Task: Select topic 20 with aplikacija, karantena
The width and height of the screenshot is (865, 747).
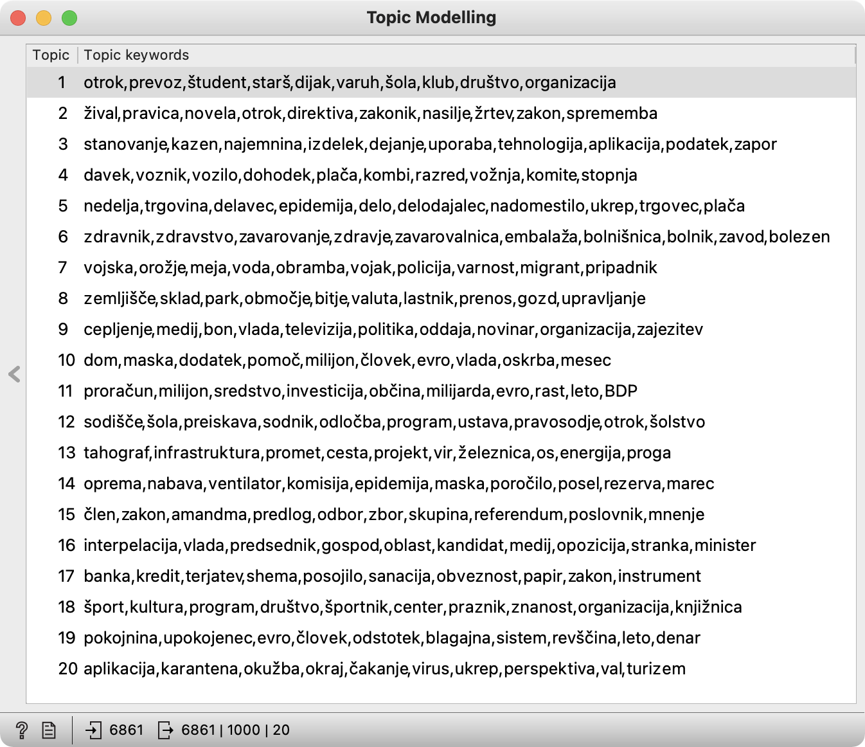Action: [x=384, y=669]
